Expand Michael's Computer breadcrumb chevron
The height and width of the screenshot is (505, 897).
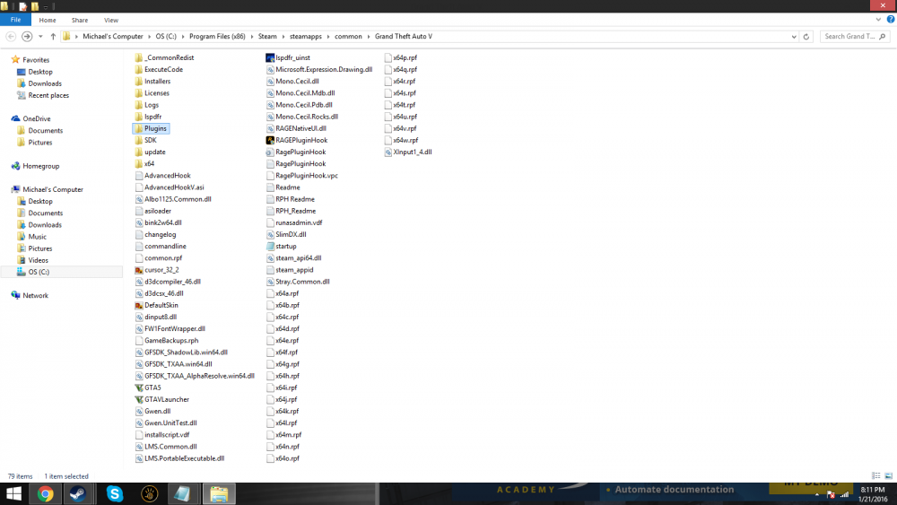click(149, 37)
